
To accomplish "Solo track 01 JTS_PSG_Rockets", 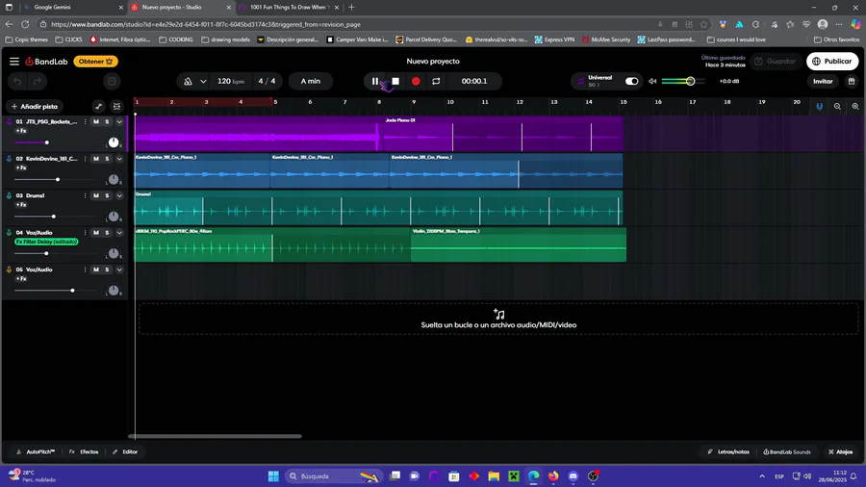I will (107, 121).
